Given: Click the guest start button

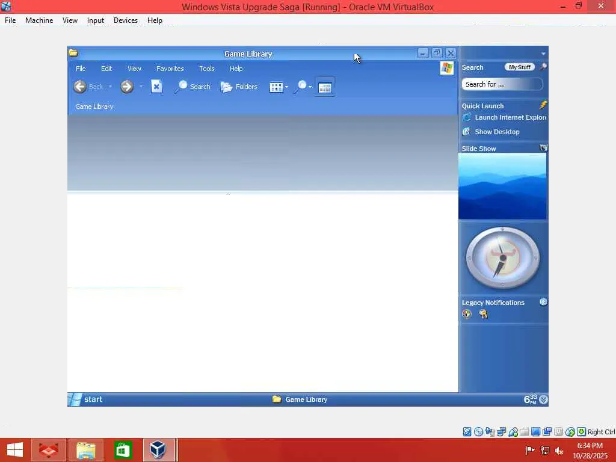Looking at the screenshot, I should click(85, 399).
